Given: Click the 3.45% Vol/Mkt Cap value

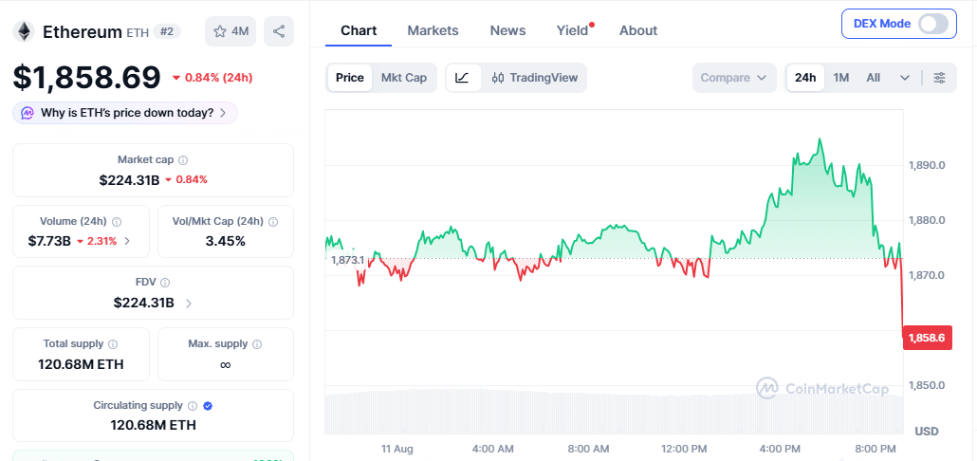Looking at the screenshot, I should (x=226, y=241).
